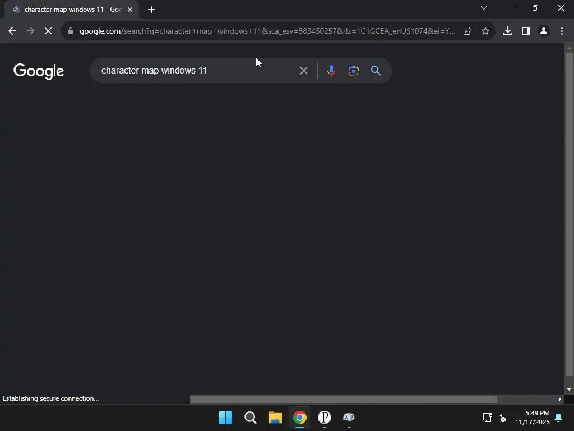Open the Windows Start menu

225,418
